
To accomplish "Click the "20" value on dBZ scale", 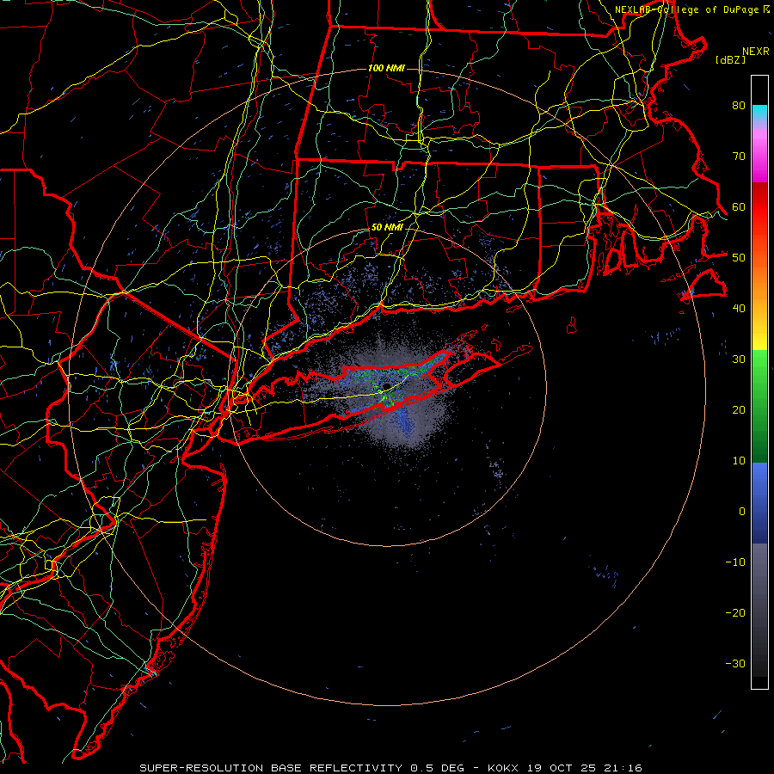I will tap(739, 410).
